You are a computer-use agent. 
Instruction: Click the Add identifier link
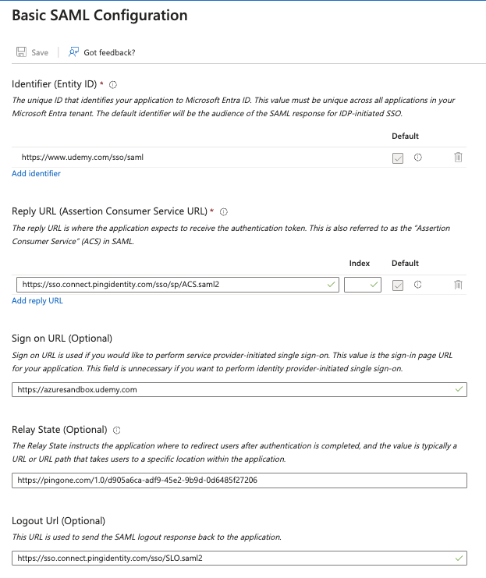tap(36, 173)
